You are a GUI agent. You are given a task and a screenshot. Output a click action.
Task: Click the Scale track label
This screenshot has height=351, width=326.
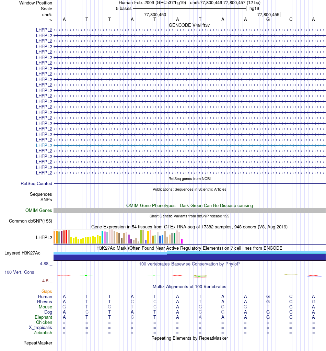click(x=46, y=9)
